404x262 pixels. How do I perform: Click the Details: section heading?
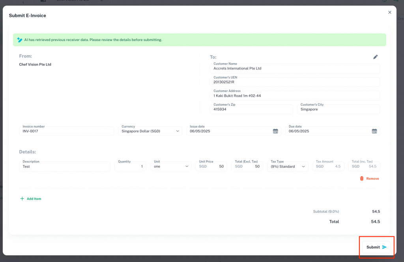[28, 152]
